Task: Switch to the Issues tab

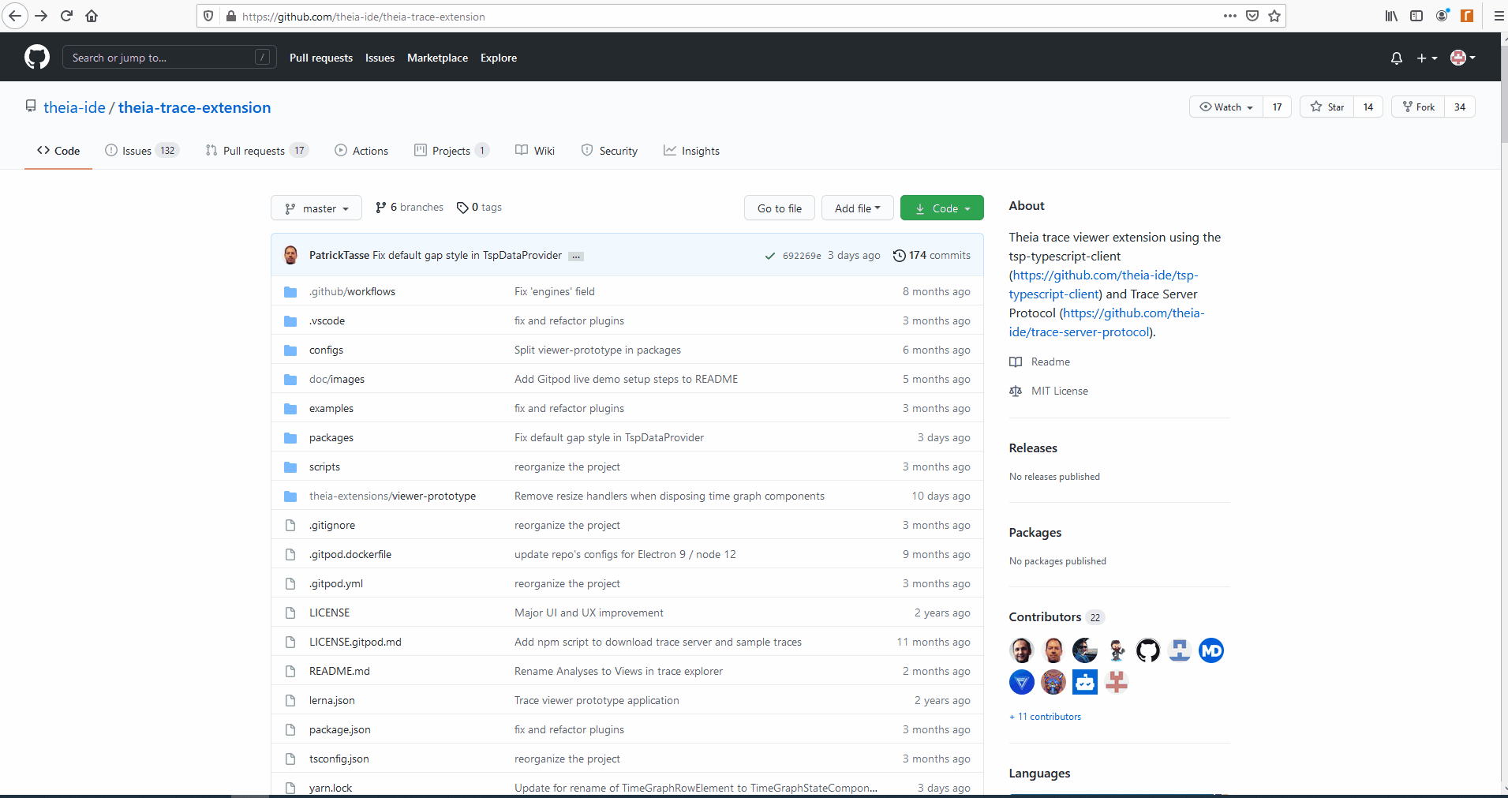Action: [x=142, y=151]
